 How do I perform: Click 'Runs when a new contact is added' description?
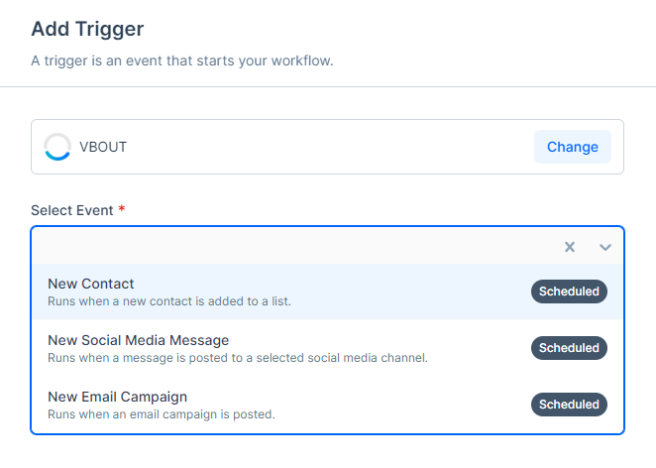(169, 301)
